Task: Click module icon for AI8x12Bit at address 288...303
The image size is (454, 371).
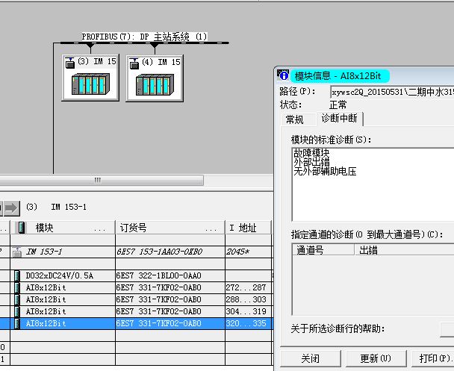Action: click(17, 299)
